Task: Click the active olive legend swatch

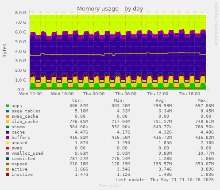Action: point(8,169)
